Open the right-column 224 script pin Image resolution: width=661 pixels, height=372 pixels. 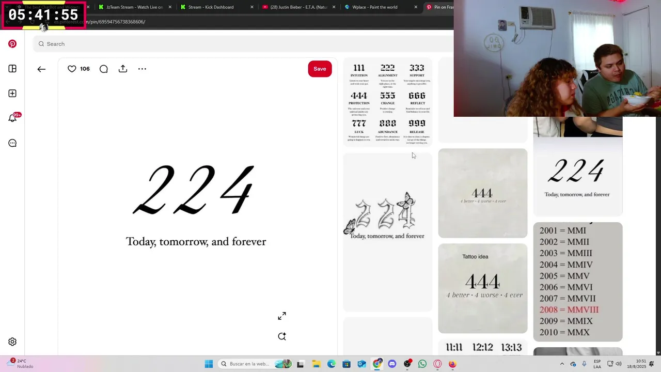(x=578, y=166)
